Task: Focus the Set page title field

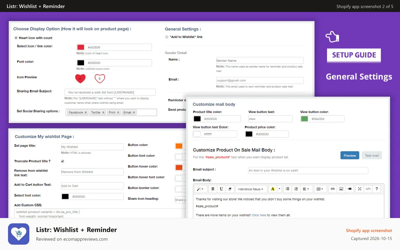Action: (x=92, y=147)
